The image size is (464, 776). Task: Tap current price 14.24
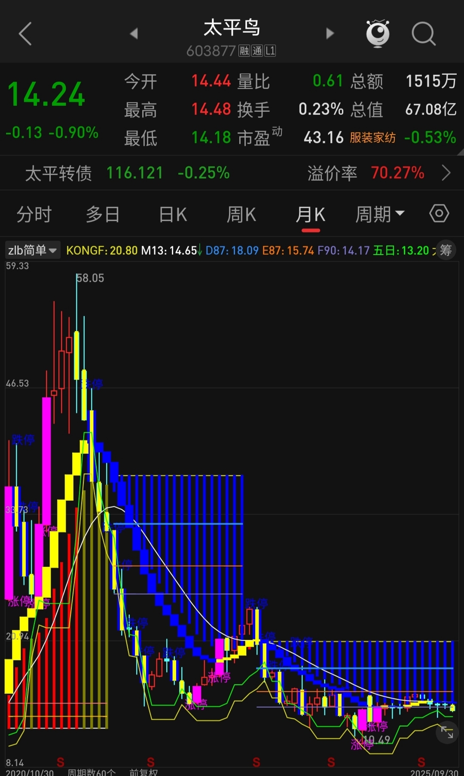coord(46,95)
